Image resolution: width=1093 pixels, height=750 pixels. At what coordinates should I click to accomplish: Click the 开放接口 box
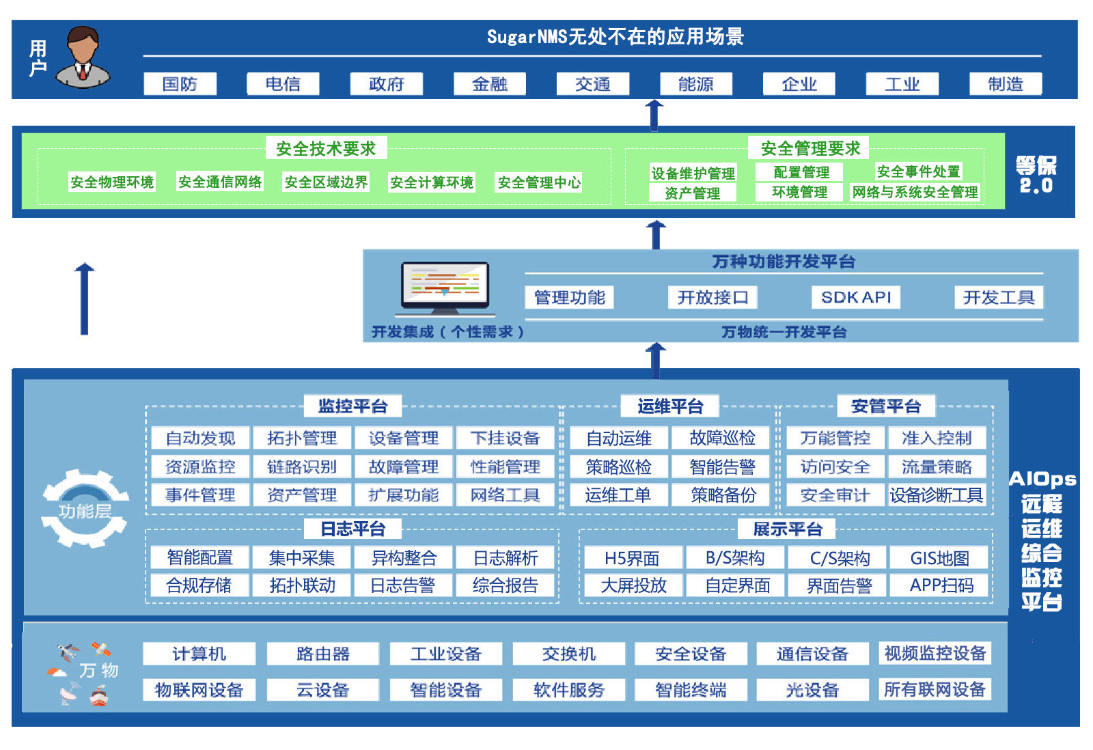point(712,297)
